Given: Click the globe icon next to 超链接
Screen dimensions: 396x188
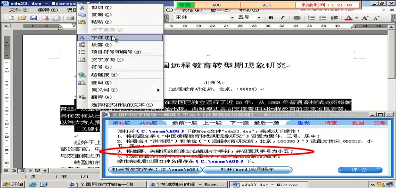Looking at the screenshot, I should pyautogui.click(x=82, y=75).
